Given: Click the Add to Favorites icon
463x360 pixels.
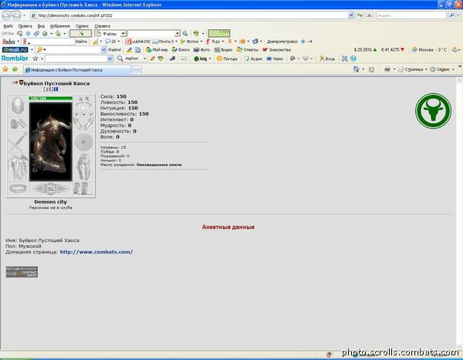Looking at the screenshot, I should point(15,69).
